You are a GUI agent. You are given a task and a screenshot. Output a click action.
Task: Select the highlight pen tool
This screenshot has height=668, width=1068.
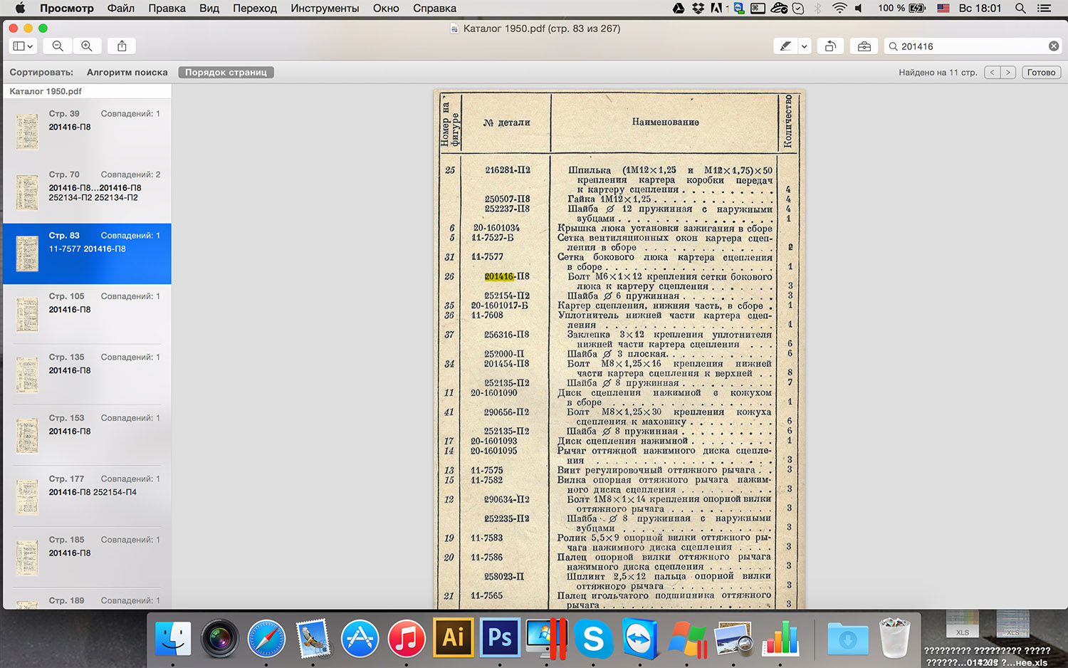pyautogui.click(x=785, y=46)
